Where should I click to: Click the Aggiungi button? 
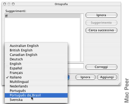coord(107,77)
